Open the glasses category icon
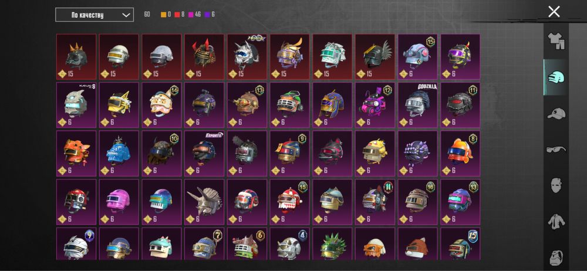The width and height of the screenshot is (587, 271). (x=556, y=150)
